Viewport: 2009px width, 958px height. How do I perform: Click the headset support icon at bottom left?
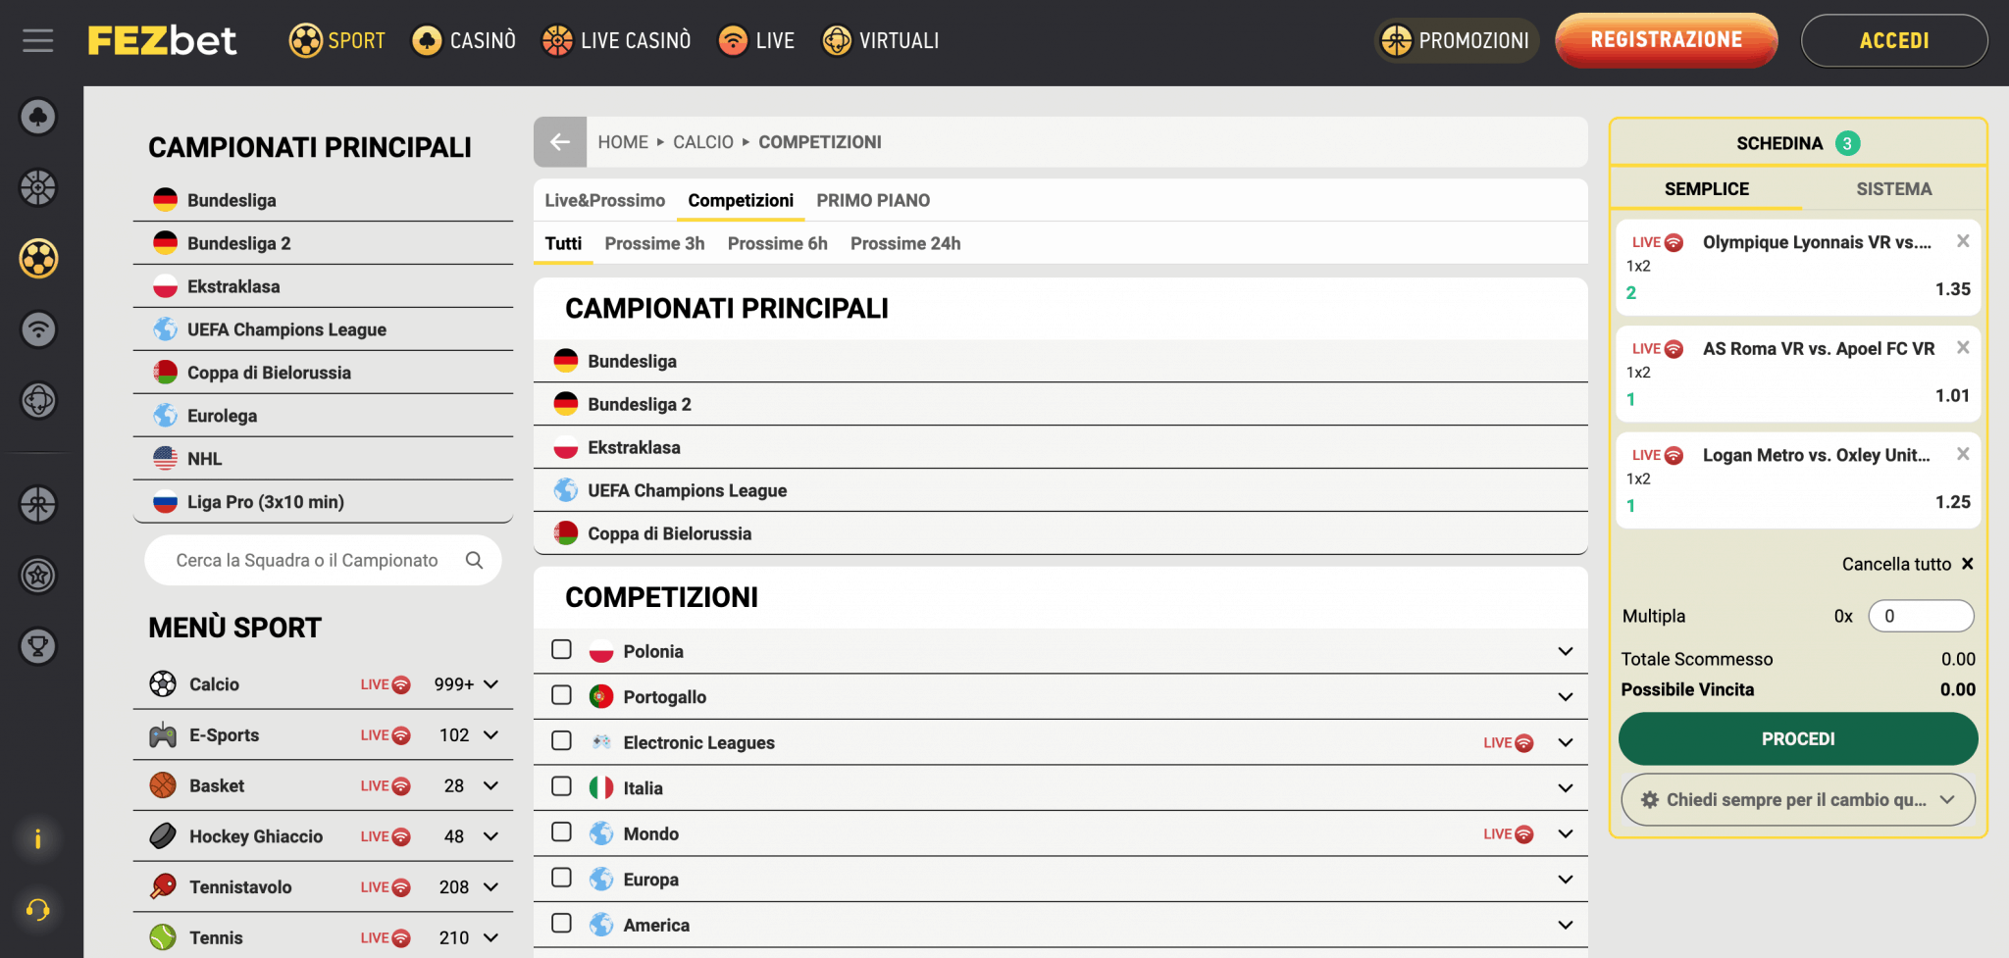37,910
